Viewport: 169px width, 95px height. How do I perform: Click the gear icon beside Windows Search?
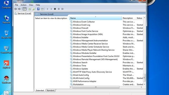click(71, 62)
